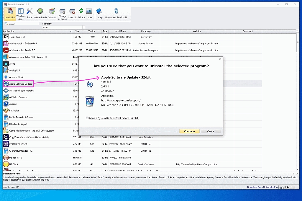Select the Avconv app icon

point(6,104)
